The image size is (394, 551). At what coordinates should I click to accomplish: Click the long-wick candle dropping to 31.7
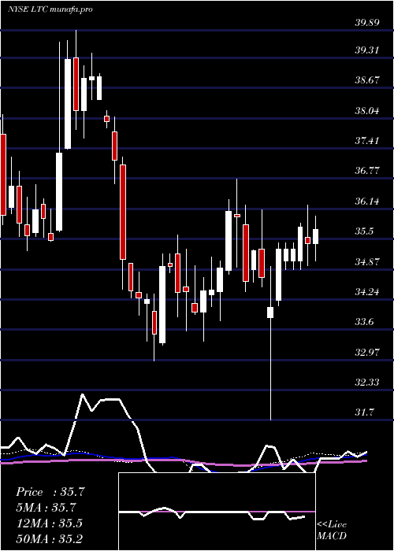(x=270, y=343)
